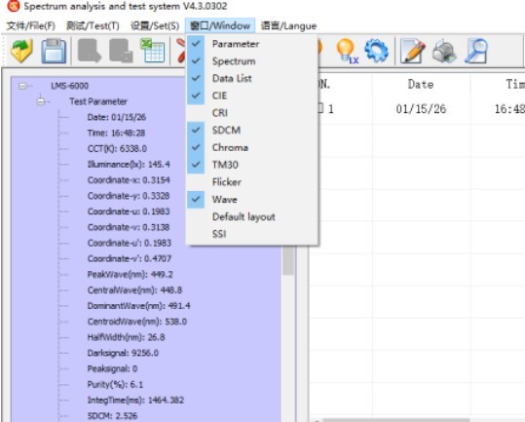This screenshot has width=525, height=422.
Task: Click the LX light bulb icon
Action: point(347,51)
